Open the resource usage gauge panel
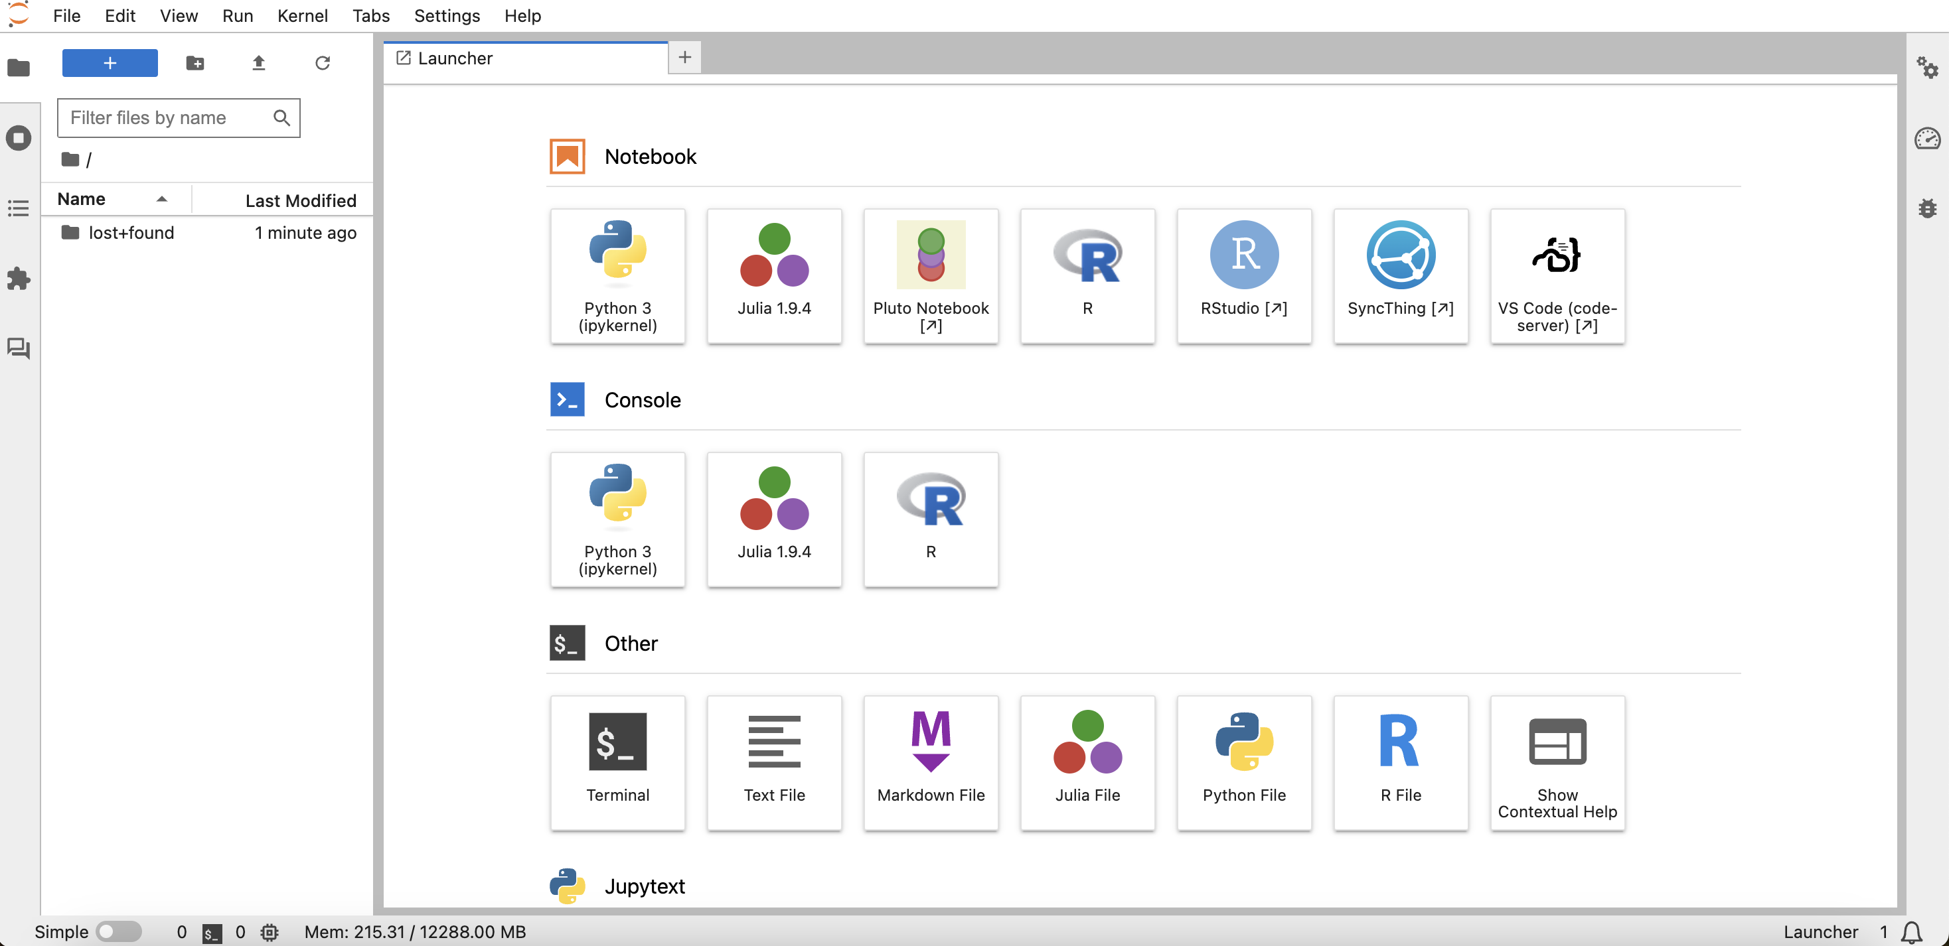Image resolution: width=1949 pixels, height=946 pixels. coord(1927,139)
